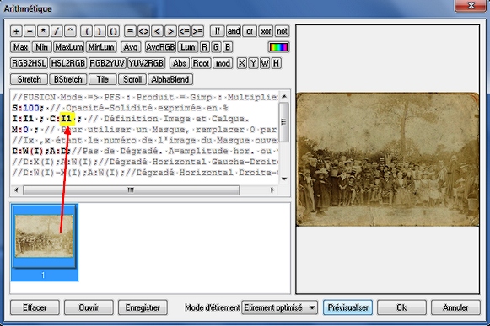This screenshot has height=326, width=490.
Task: Click the Enregistrer button
Action: coord(143,307)
